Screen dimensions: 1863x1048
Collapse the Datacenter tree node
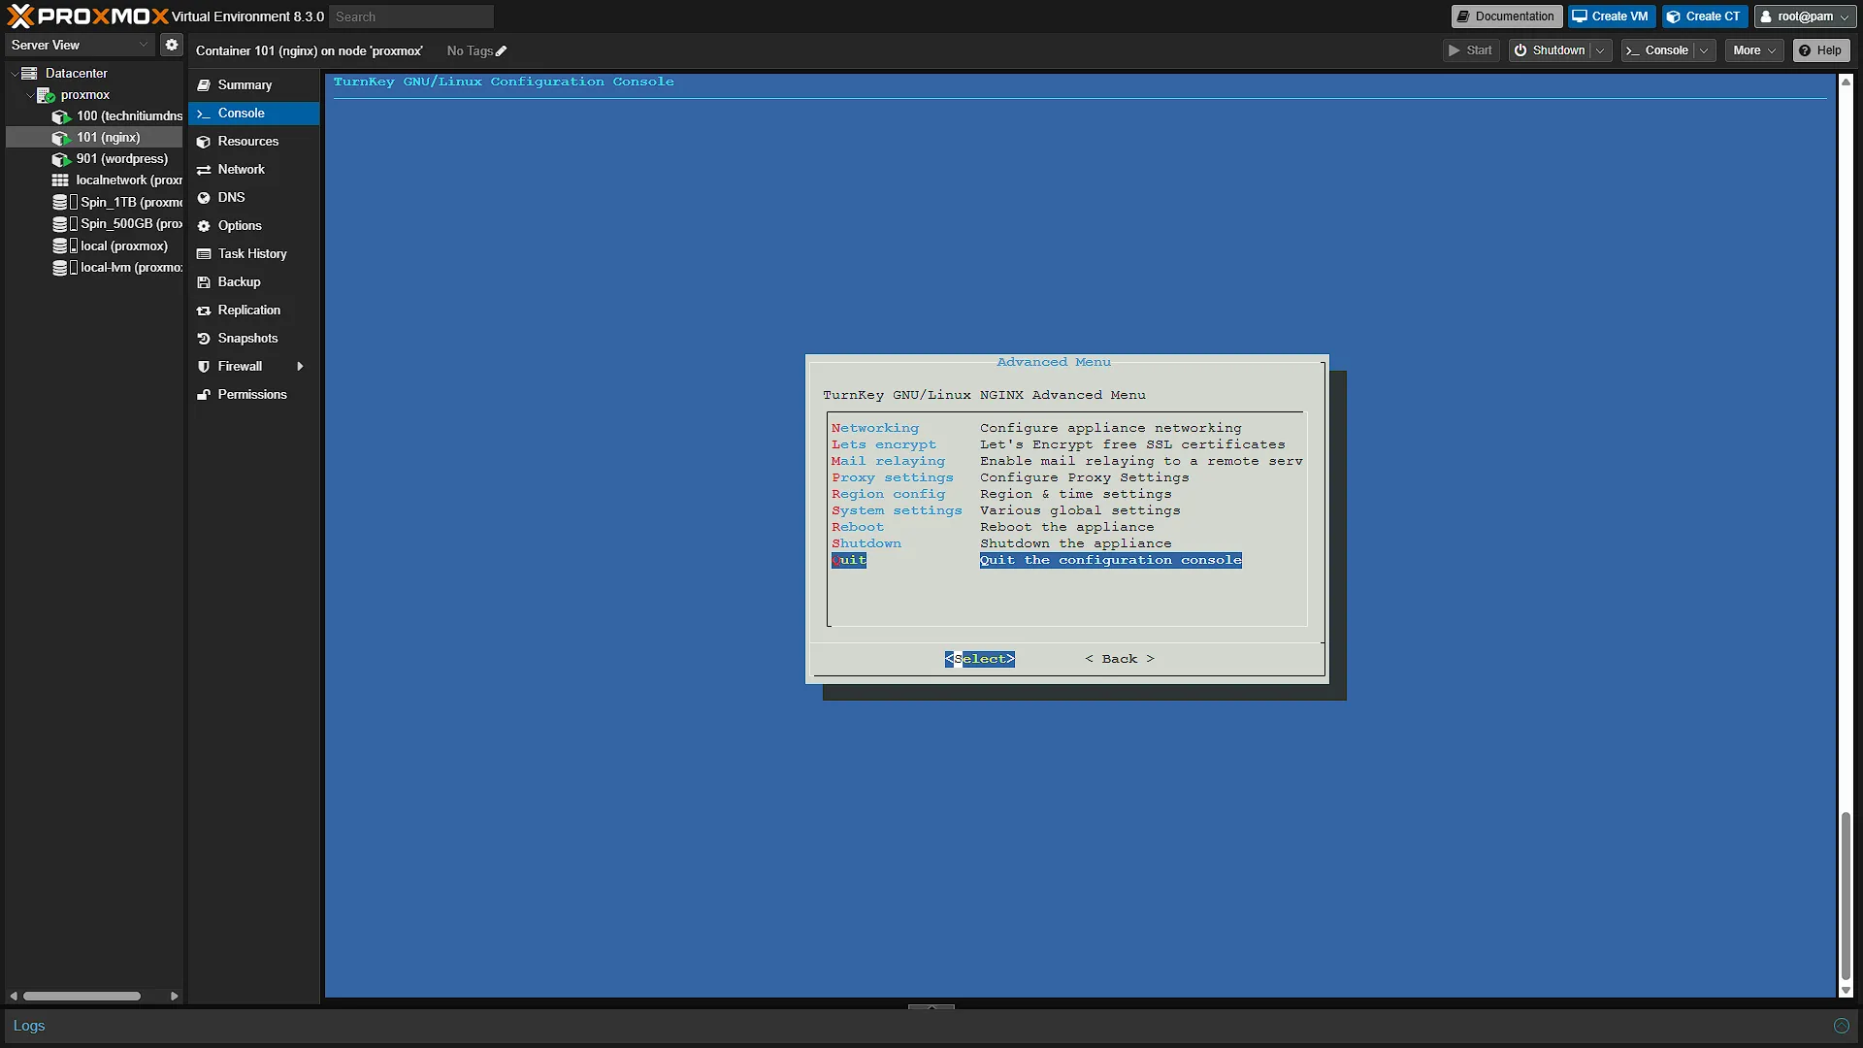14,74
